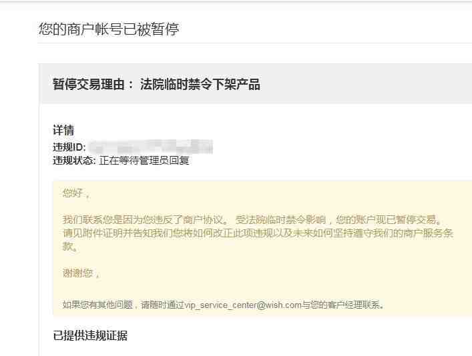Click the 已提供违规证据 heading

click(x=90, y=335)
